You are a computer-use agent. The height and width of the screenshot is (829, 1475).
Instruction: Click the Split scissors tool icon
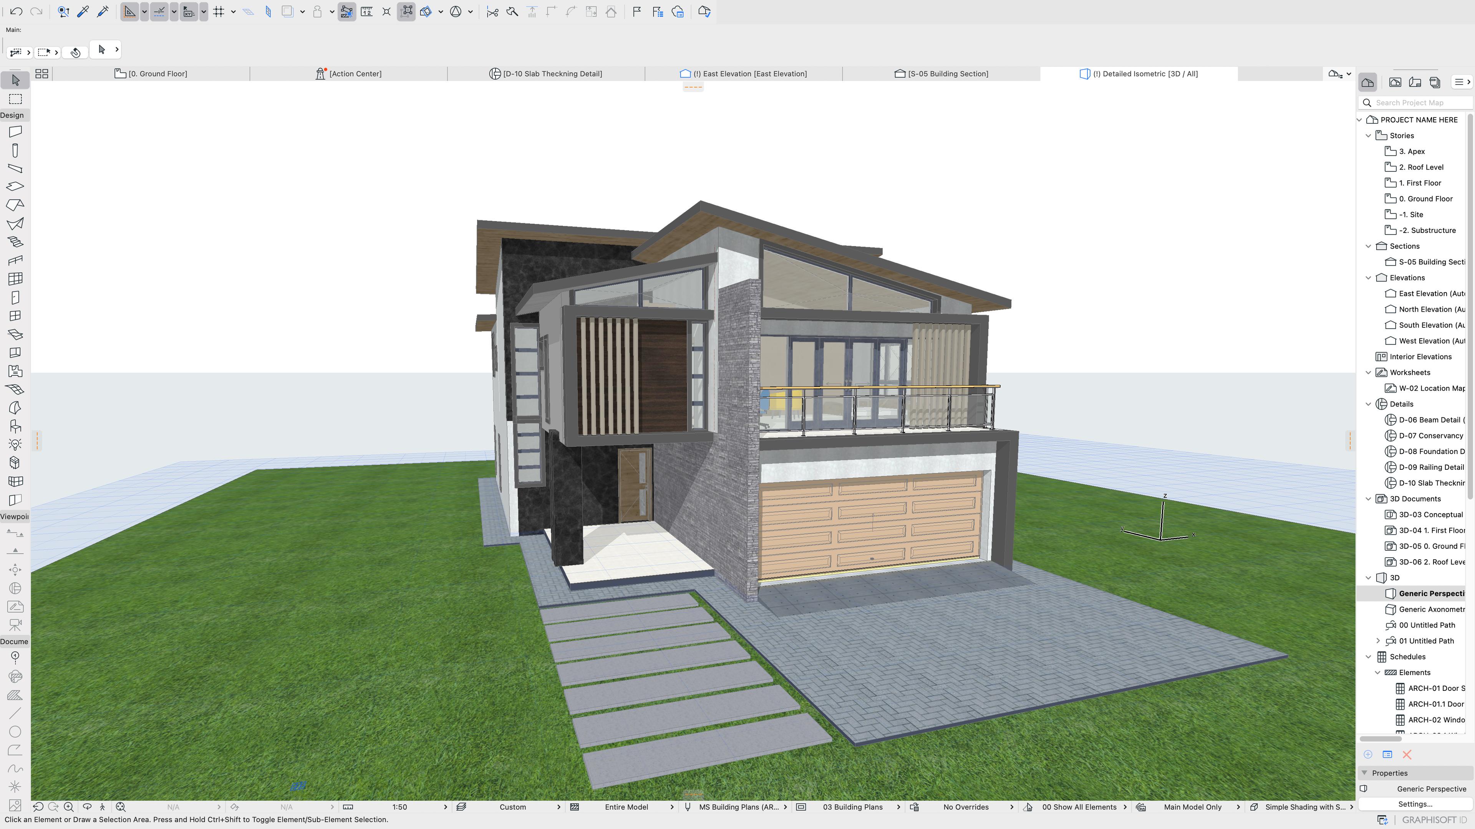pos(492,12)
